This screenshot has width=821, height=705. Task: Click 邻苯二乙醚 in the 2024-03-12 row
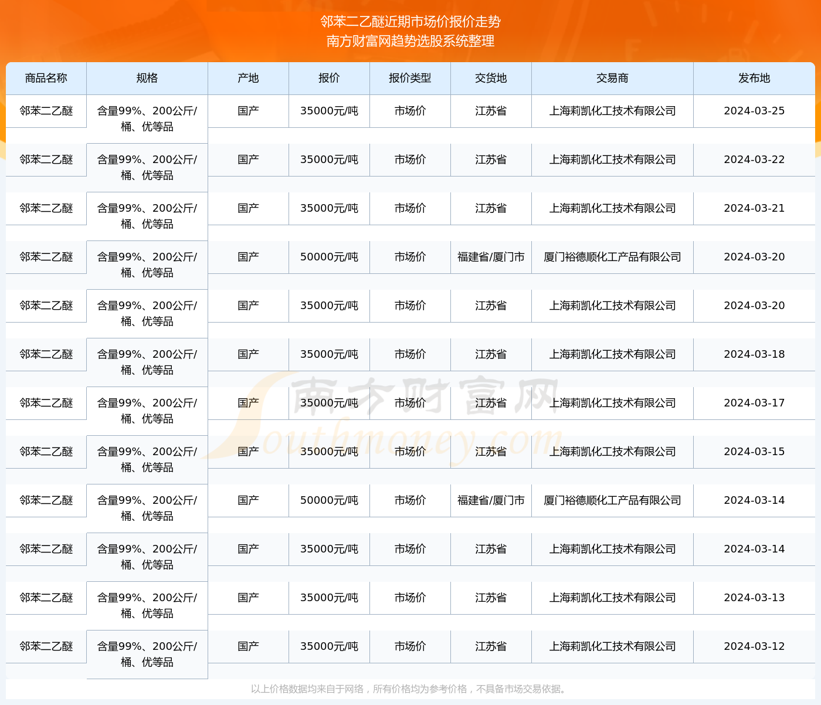(46, 646)
